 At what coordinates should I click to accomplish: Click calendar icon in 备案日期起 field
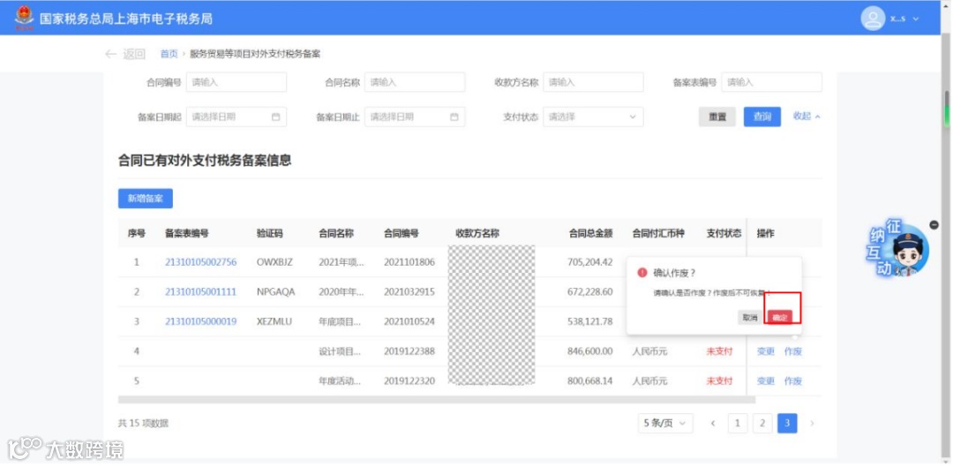276,117
